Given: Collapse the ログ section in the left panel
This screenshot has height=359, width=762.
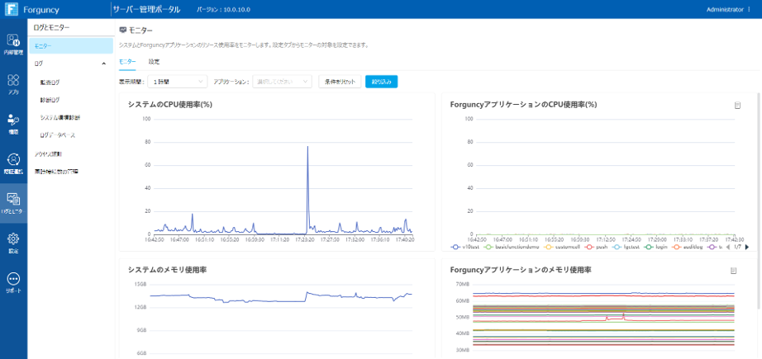Looking at the screenshot, I should (103, 63).
